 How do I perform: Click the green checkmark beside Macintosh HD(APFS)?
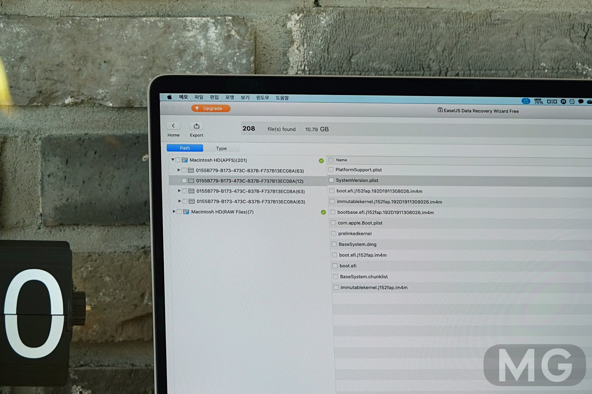[321, 161]
